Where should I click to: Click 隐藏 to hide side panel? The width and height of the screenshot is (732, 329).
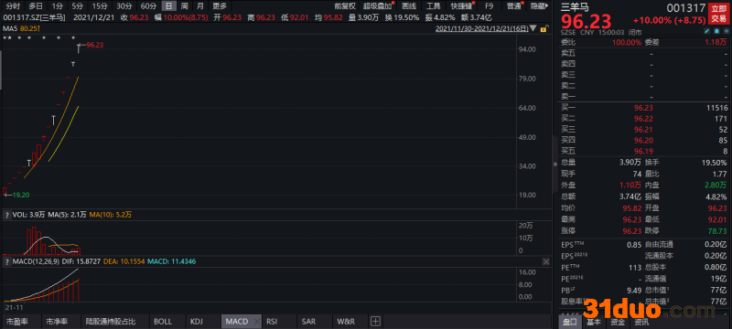(x=540, y=6)
